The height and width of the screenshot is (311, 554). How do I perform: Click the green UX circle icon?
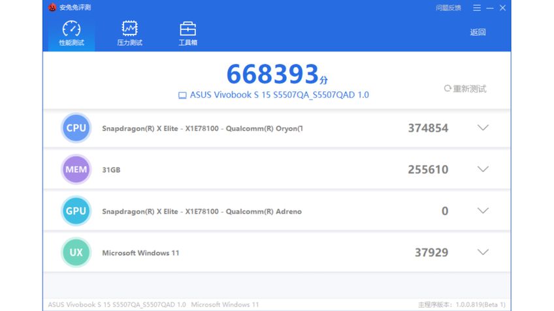click(76, 252)
